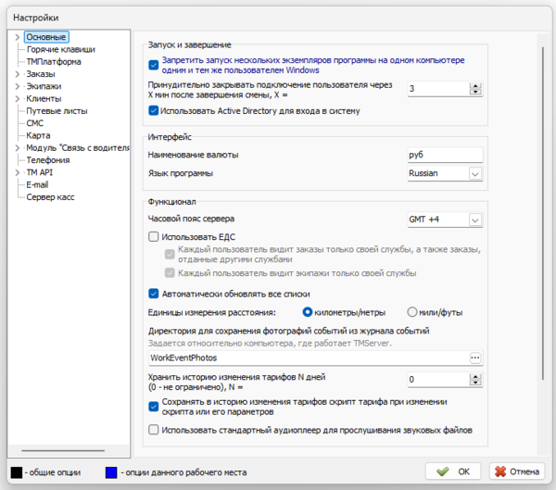Uncheck the prohibit multiple instances checkbox
The height and width of the screenshot is (490, 556).
click(x=154, y=65)
